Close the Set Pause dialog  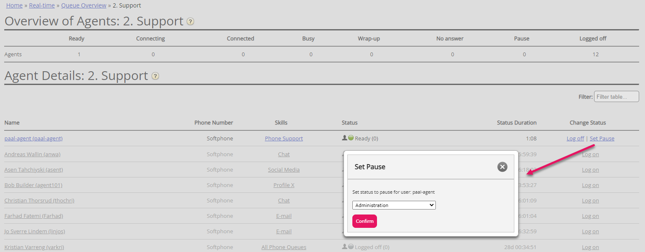click(502, 167)
